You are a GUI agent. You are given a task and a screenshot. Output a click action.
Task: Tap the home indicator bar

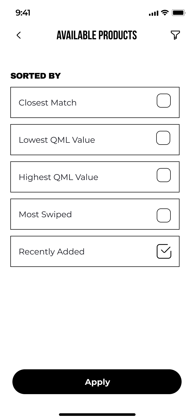tap(97, 415)
